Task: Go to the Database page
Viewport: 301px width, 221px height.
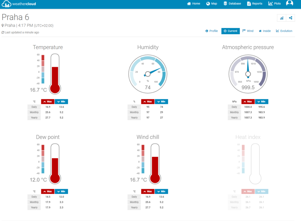Action: (x=232, y=4)
